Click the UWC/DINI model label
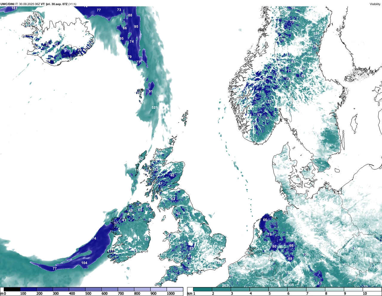 7,4
